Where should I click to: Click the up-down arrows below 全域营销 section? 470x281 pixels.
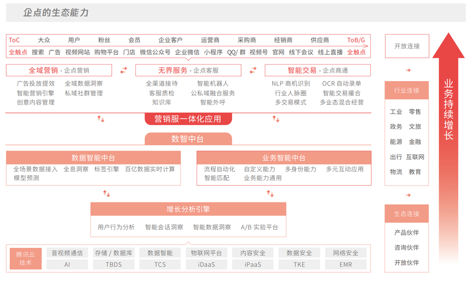101,119
